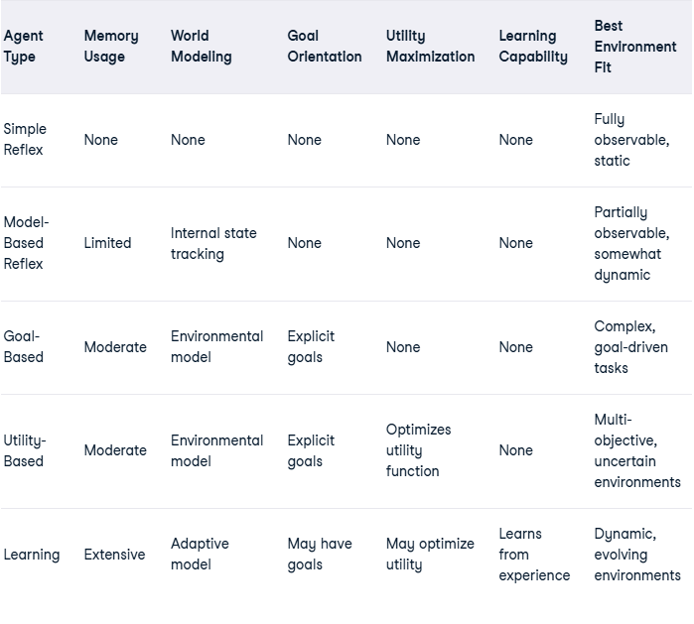Select the Goal-Based agent type cell
The height and width of the screenshot is (624, 694).
[x=24, y=346]
